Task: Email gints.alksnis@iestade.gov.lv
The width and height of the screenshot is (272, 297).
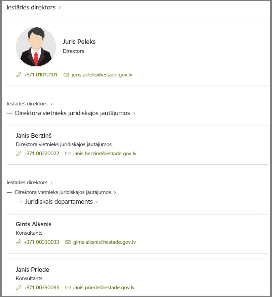Action: 105,242
